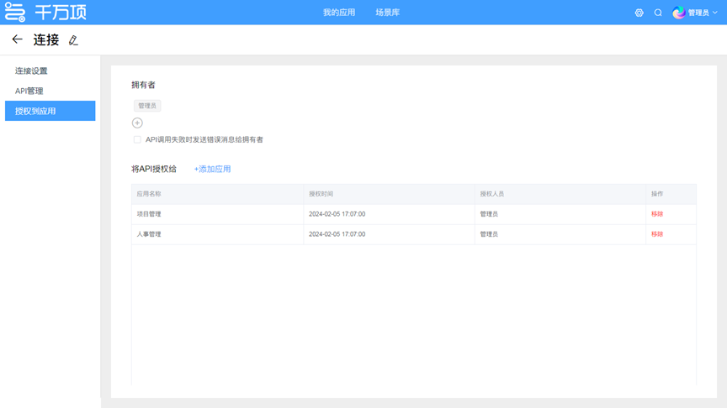Viewport: 727px width, 408px height.
Task: Open the 我的应用 top menu
Action: click(339, 13)
